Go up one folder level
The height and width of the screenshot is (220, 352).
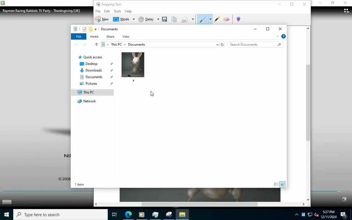[x=96, y=45]
